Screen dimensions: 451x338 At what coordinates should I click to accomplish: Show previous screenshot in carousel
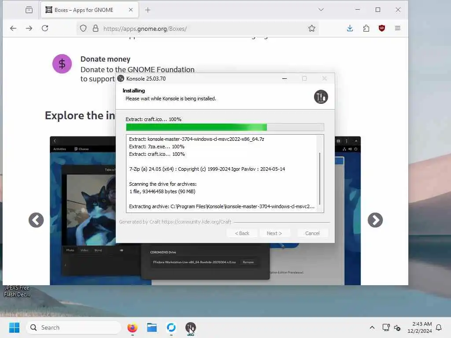coord(36,220)
